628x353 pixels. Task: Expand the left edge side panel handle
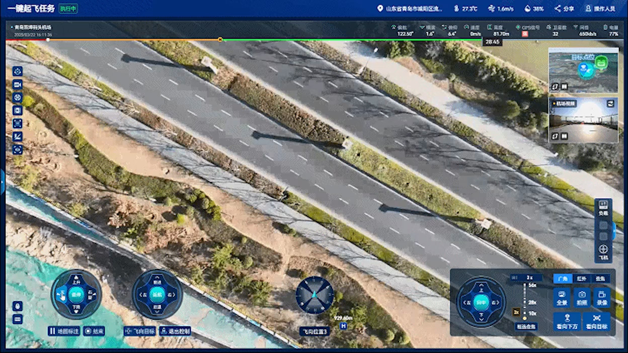(2, 181)
